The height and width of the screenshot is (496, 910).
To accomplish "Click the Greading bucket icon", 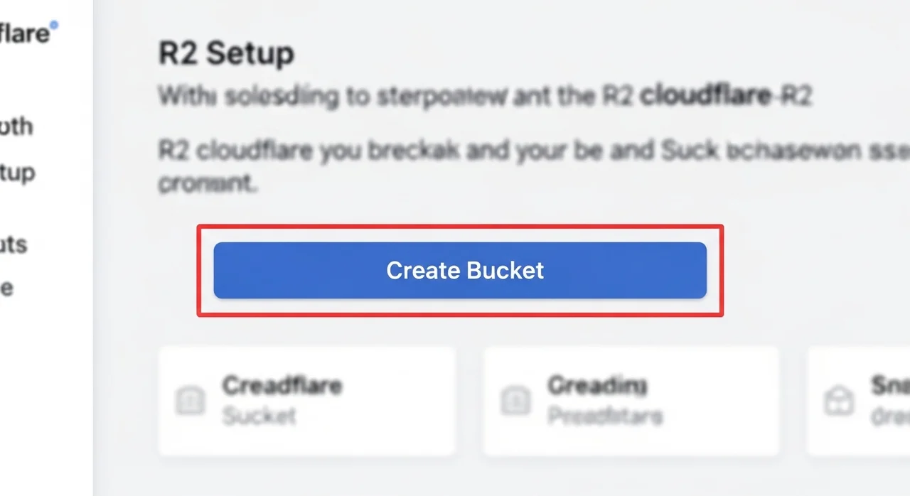I will pyautogui.click(x=515, y=401).
